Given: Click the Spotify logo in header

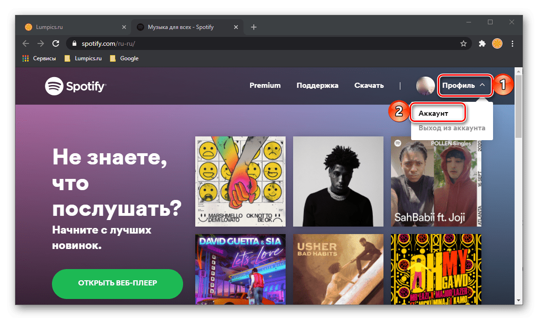Looking at the screenshot, I should [x=75, y=86].
